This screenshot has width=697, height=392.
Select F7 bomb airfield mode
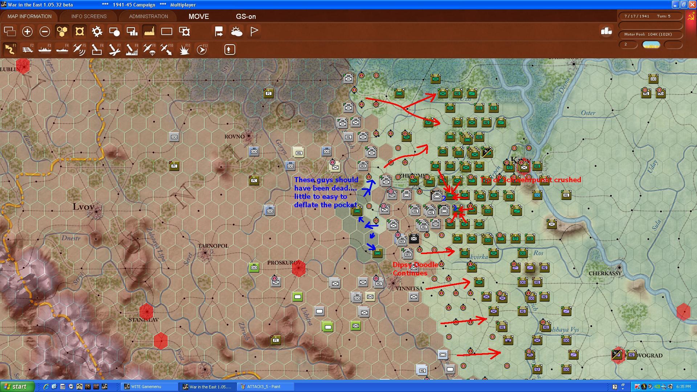[114, 49]
